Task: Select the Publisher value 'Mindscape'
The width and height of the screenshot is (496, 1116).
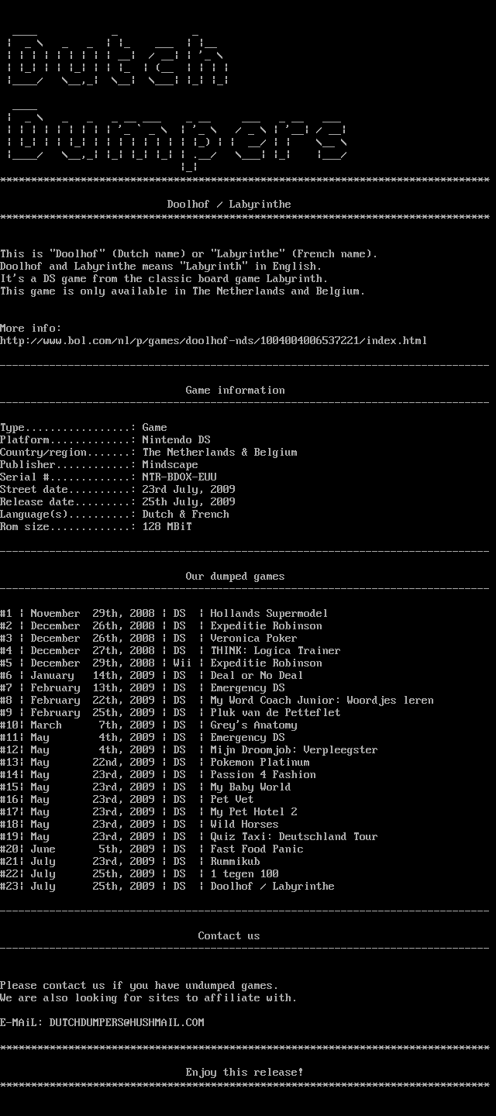Action: [x=170, y=465]
